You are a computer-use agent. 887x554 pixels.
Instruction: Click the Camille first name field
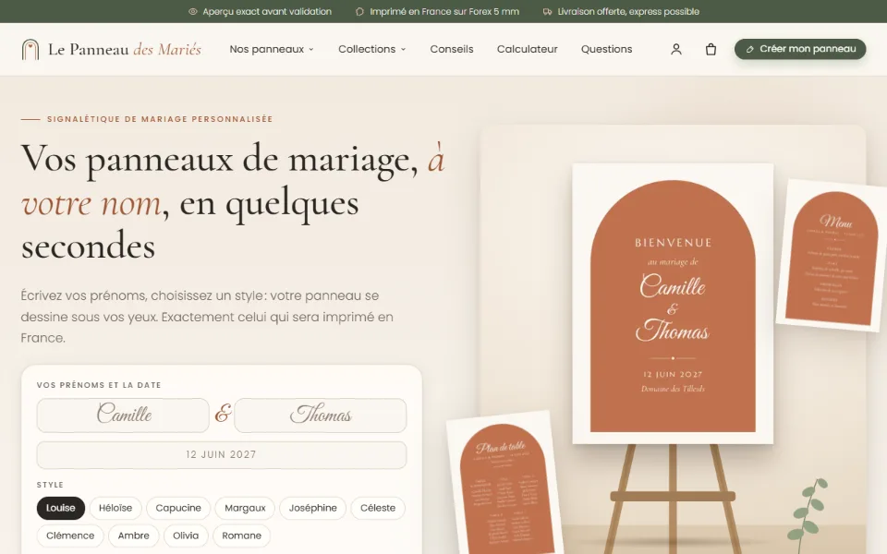tap(123, 415)
